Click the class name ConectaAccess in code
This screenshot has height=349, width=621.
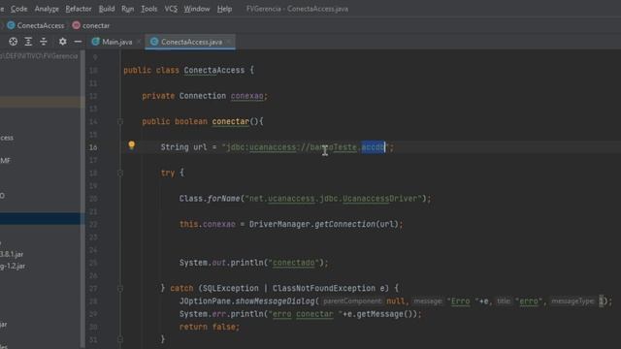[214, 71]
